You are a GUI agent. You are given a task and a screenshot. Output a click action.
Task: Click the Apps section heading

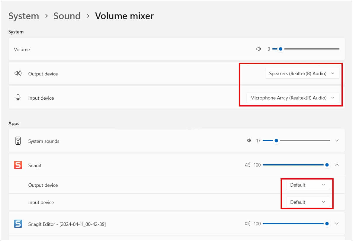(x=14, y=124)
